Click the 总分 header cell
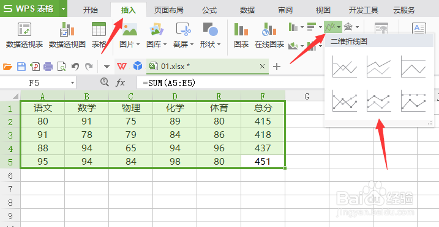Screen dimensions: 439x227 (263, 107)
